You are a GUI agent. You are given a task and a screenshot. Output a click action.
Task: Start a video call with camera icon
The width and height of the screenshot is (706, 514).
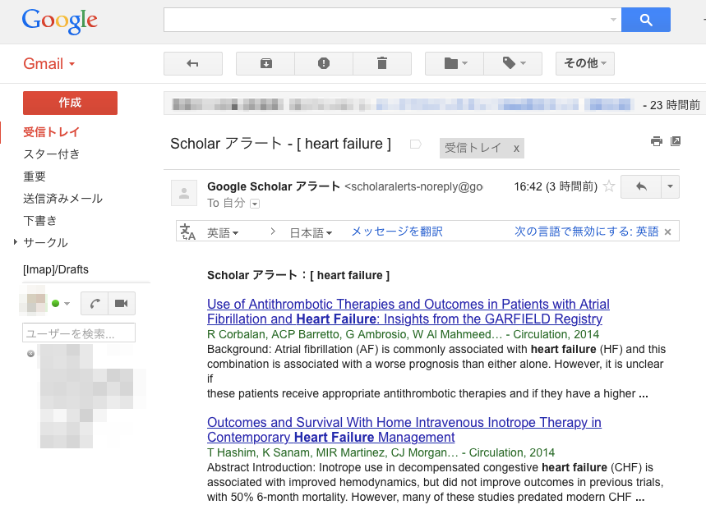click(x=122, y=304)
